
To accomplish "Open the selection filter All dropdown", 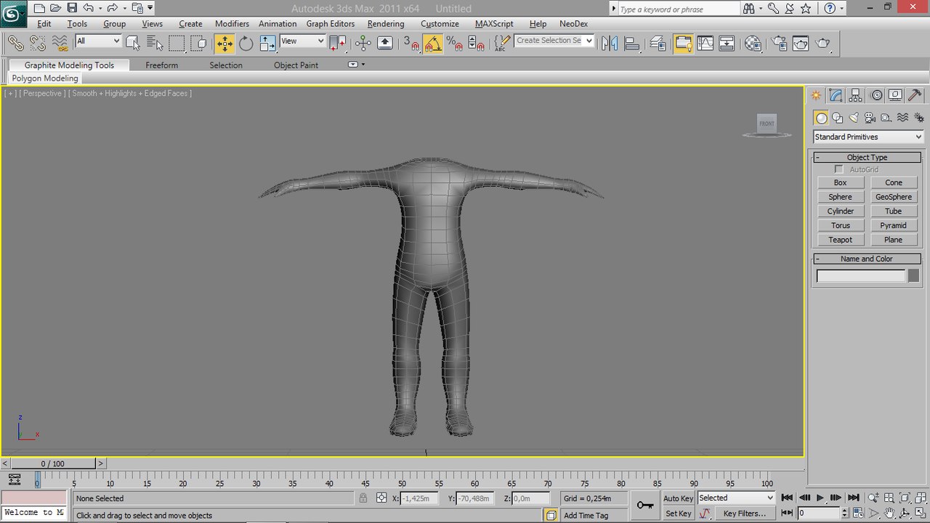I will 98,41.
